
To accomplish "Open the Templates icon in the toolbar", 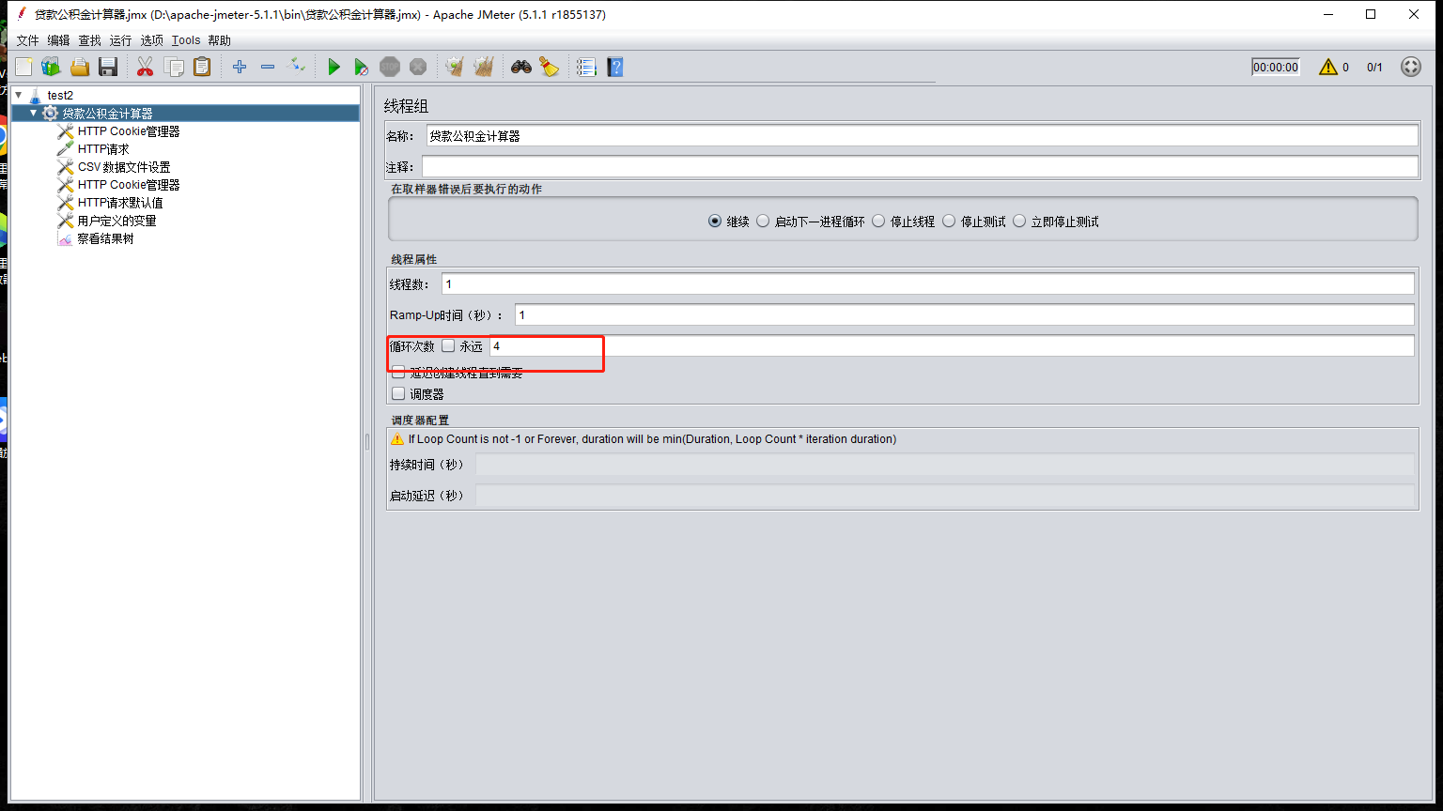I will [51, 67].
